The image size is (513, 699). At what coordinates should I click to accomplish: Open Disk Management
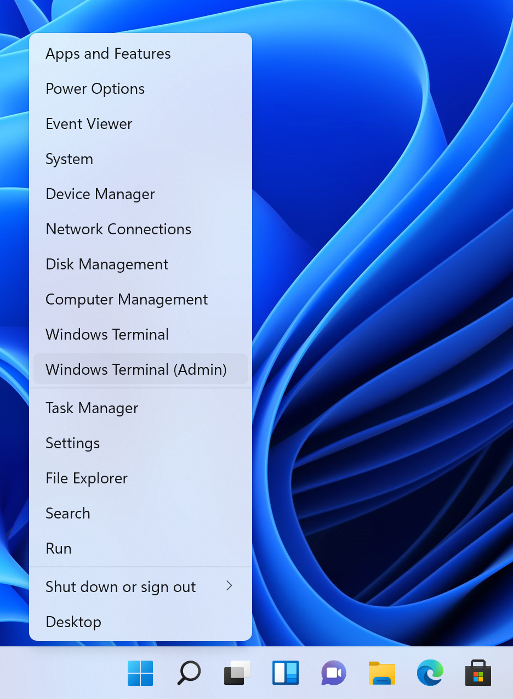pos(107,264)
